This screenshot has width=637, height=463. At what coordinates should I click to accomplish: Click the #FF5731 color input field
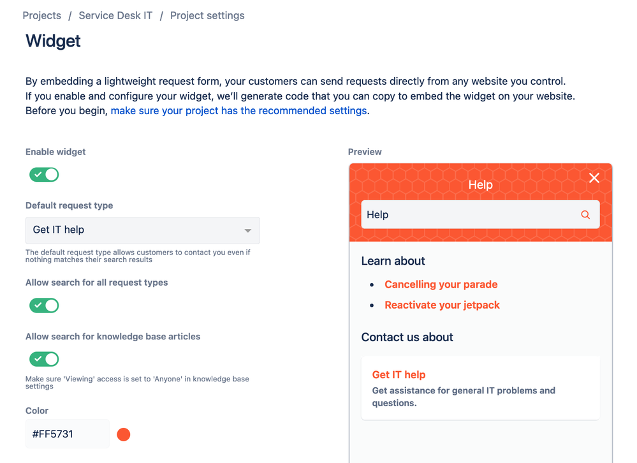[67, 434]
